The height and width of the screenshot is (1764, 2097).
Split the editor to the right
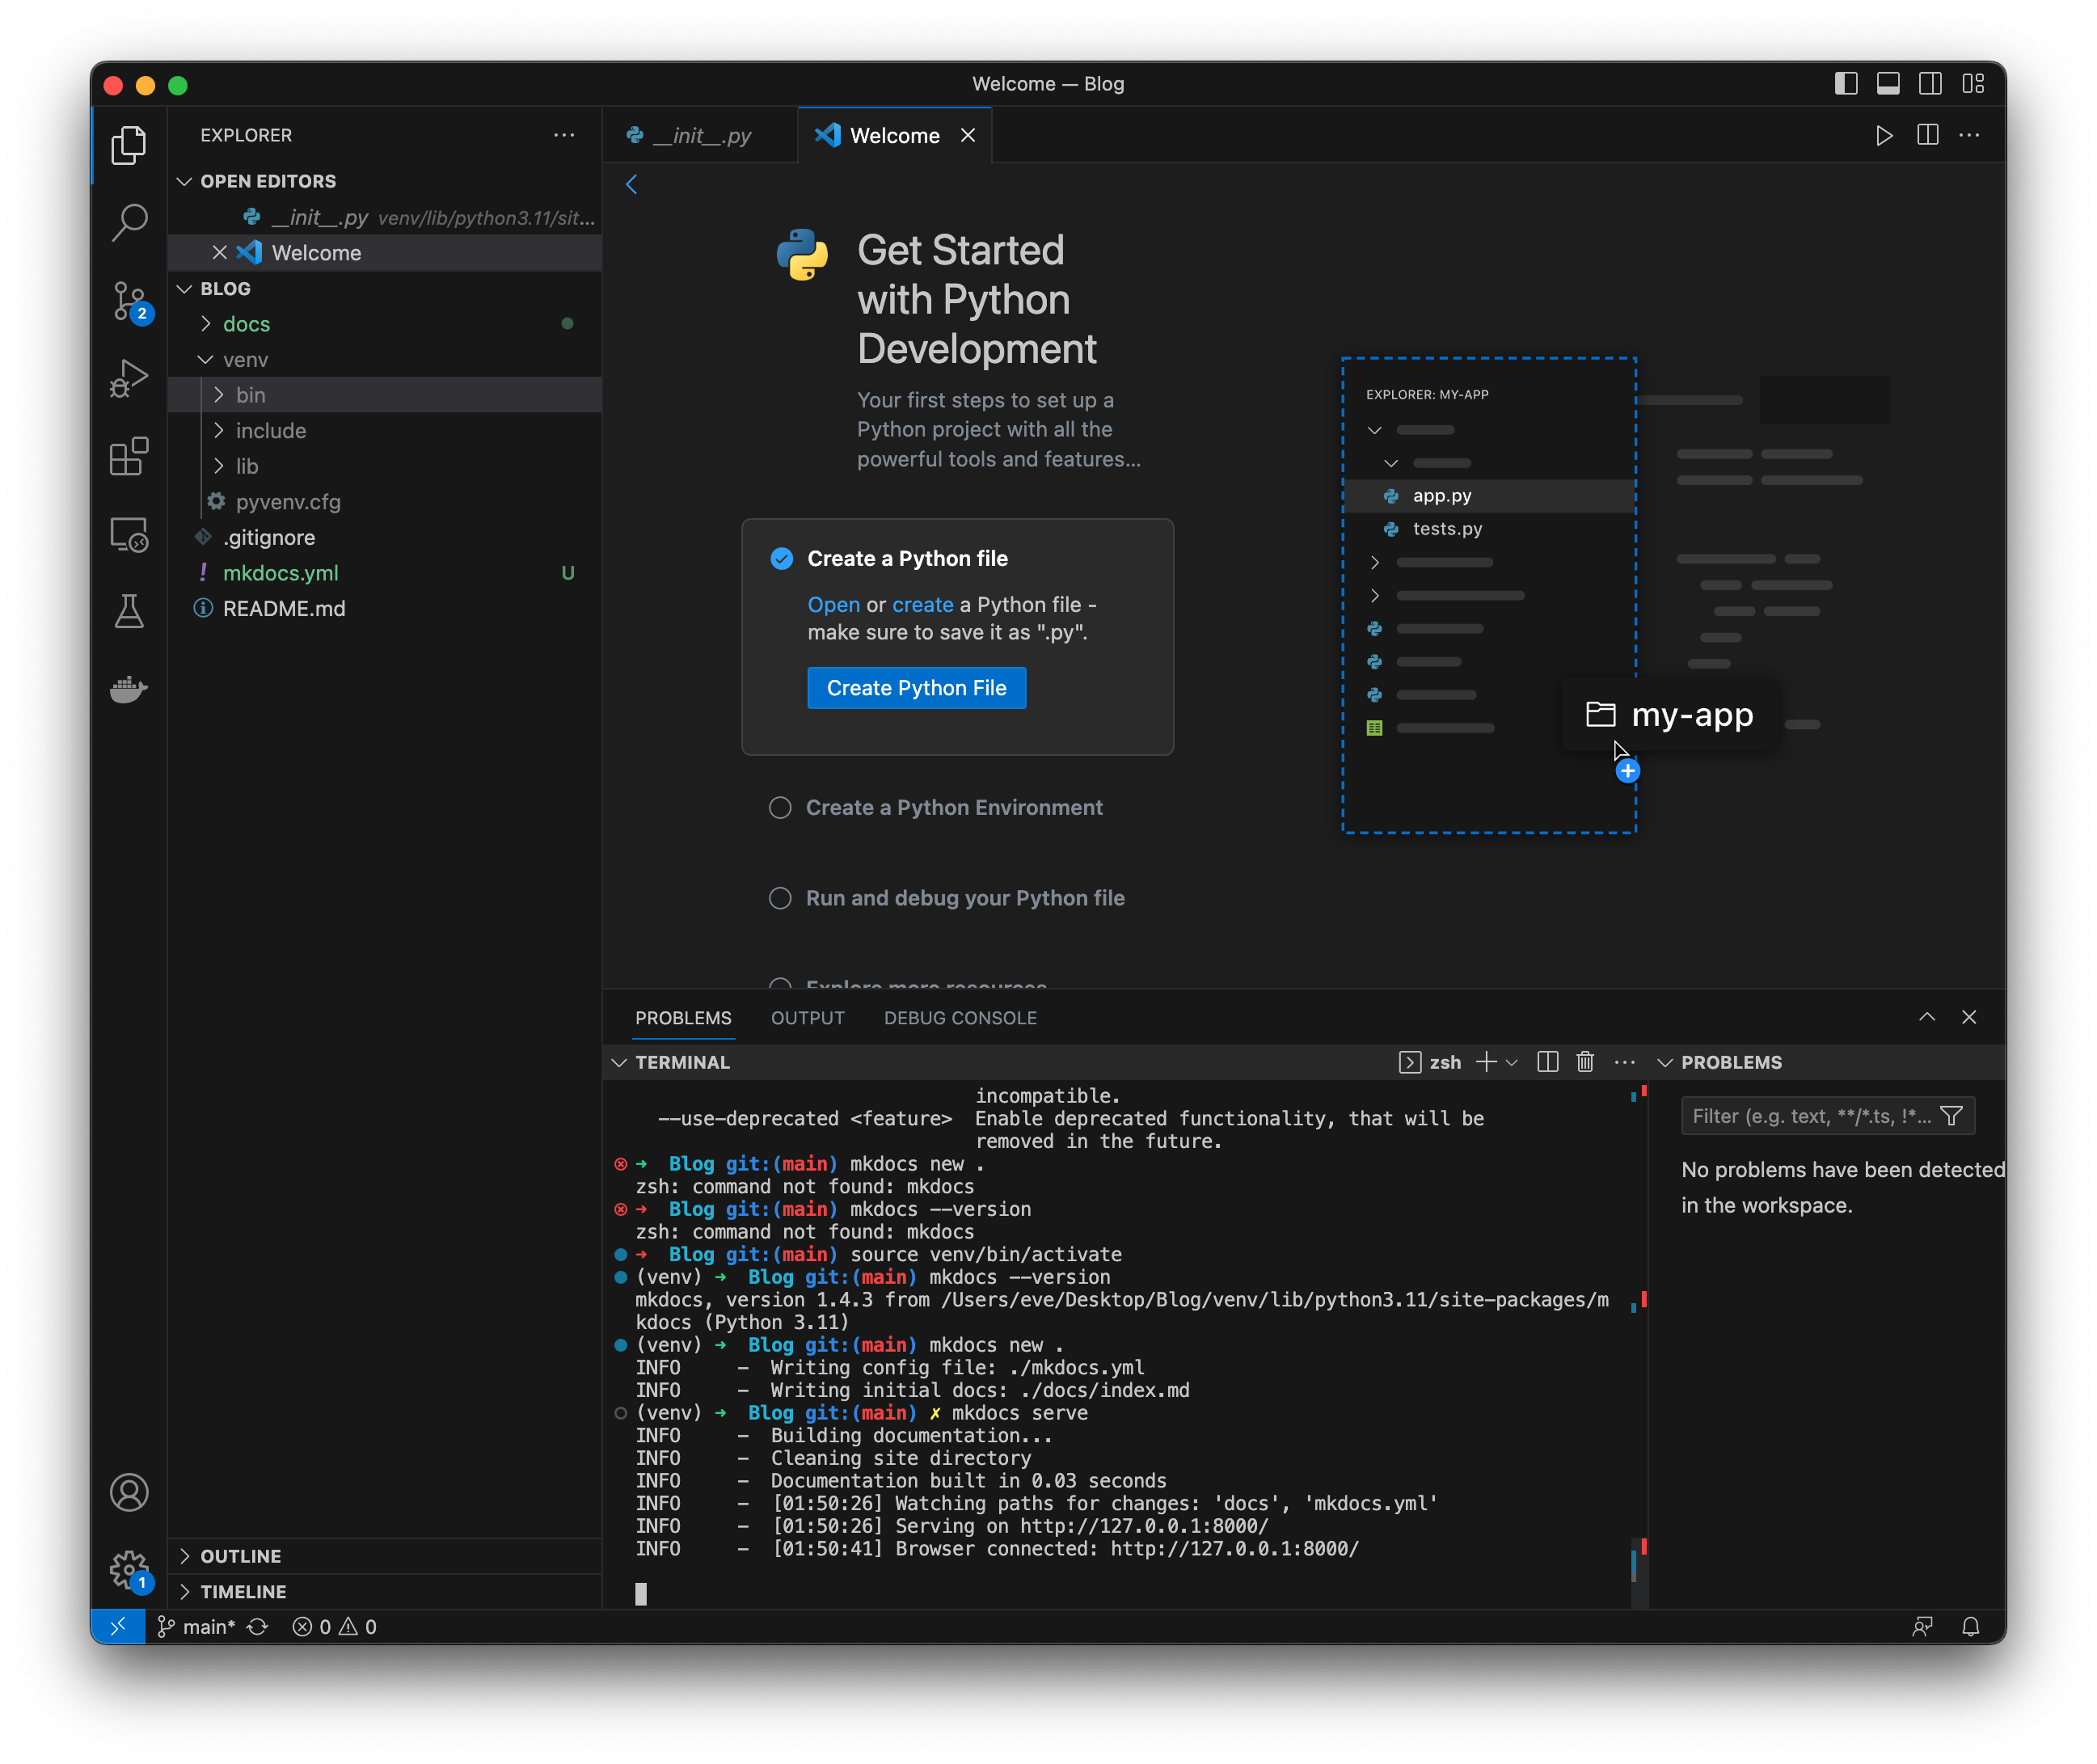pos(1927,135)
